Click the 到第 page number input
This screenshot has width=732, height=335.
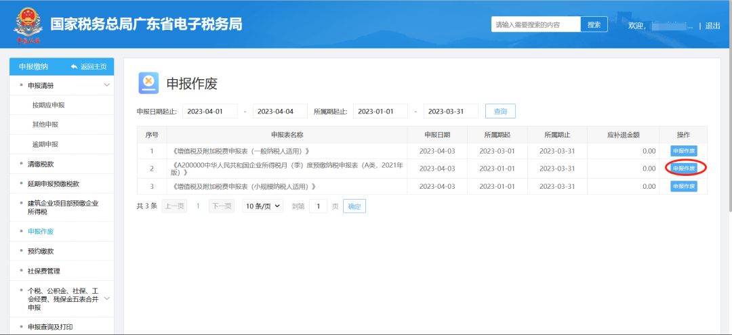[x=319, y=206]
